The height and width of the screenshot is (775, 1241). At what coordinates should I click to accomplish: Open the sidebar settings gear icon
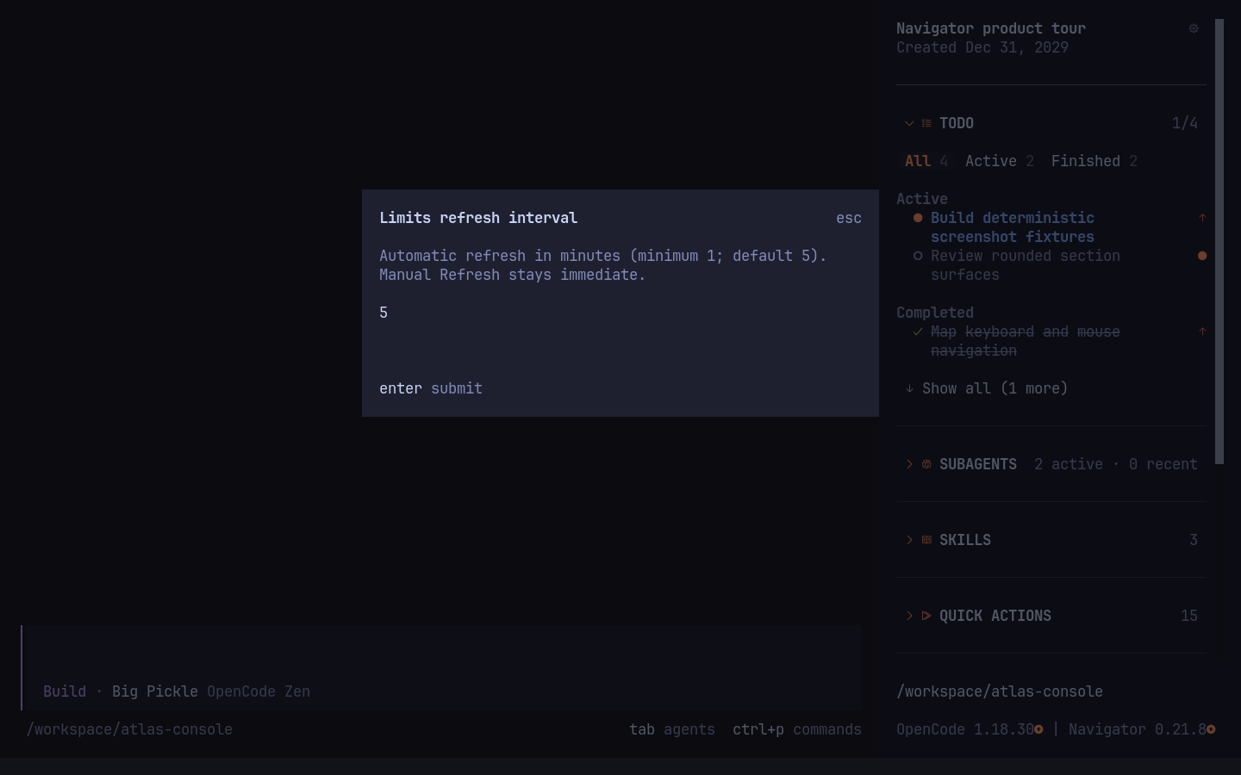click(1194, 28)
